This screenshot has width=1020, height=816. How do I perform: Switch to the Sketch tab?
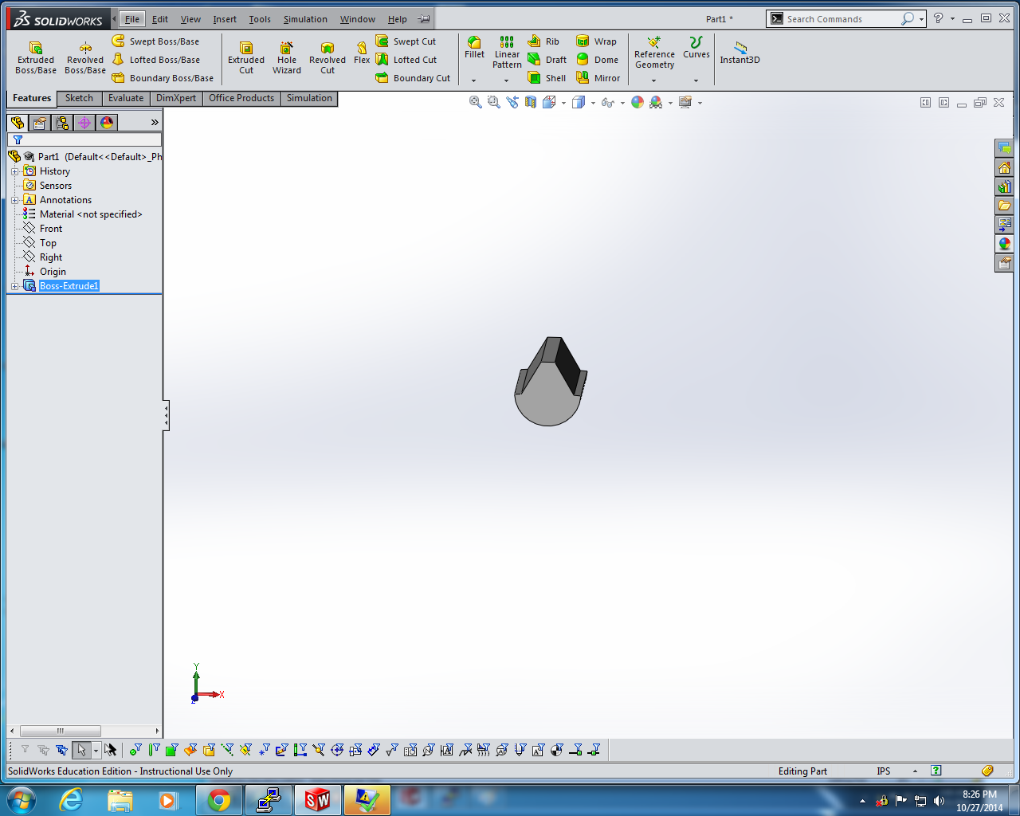79,98
